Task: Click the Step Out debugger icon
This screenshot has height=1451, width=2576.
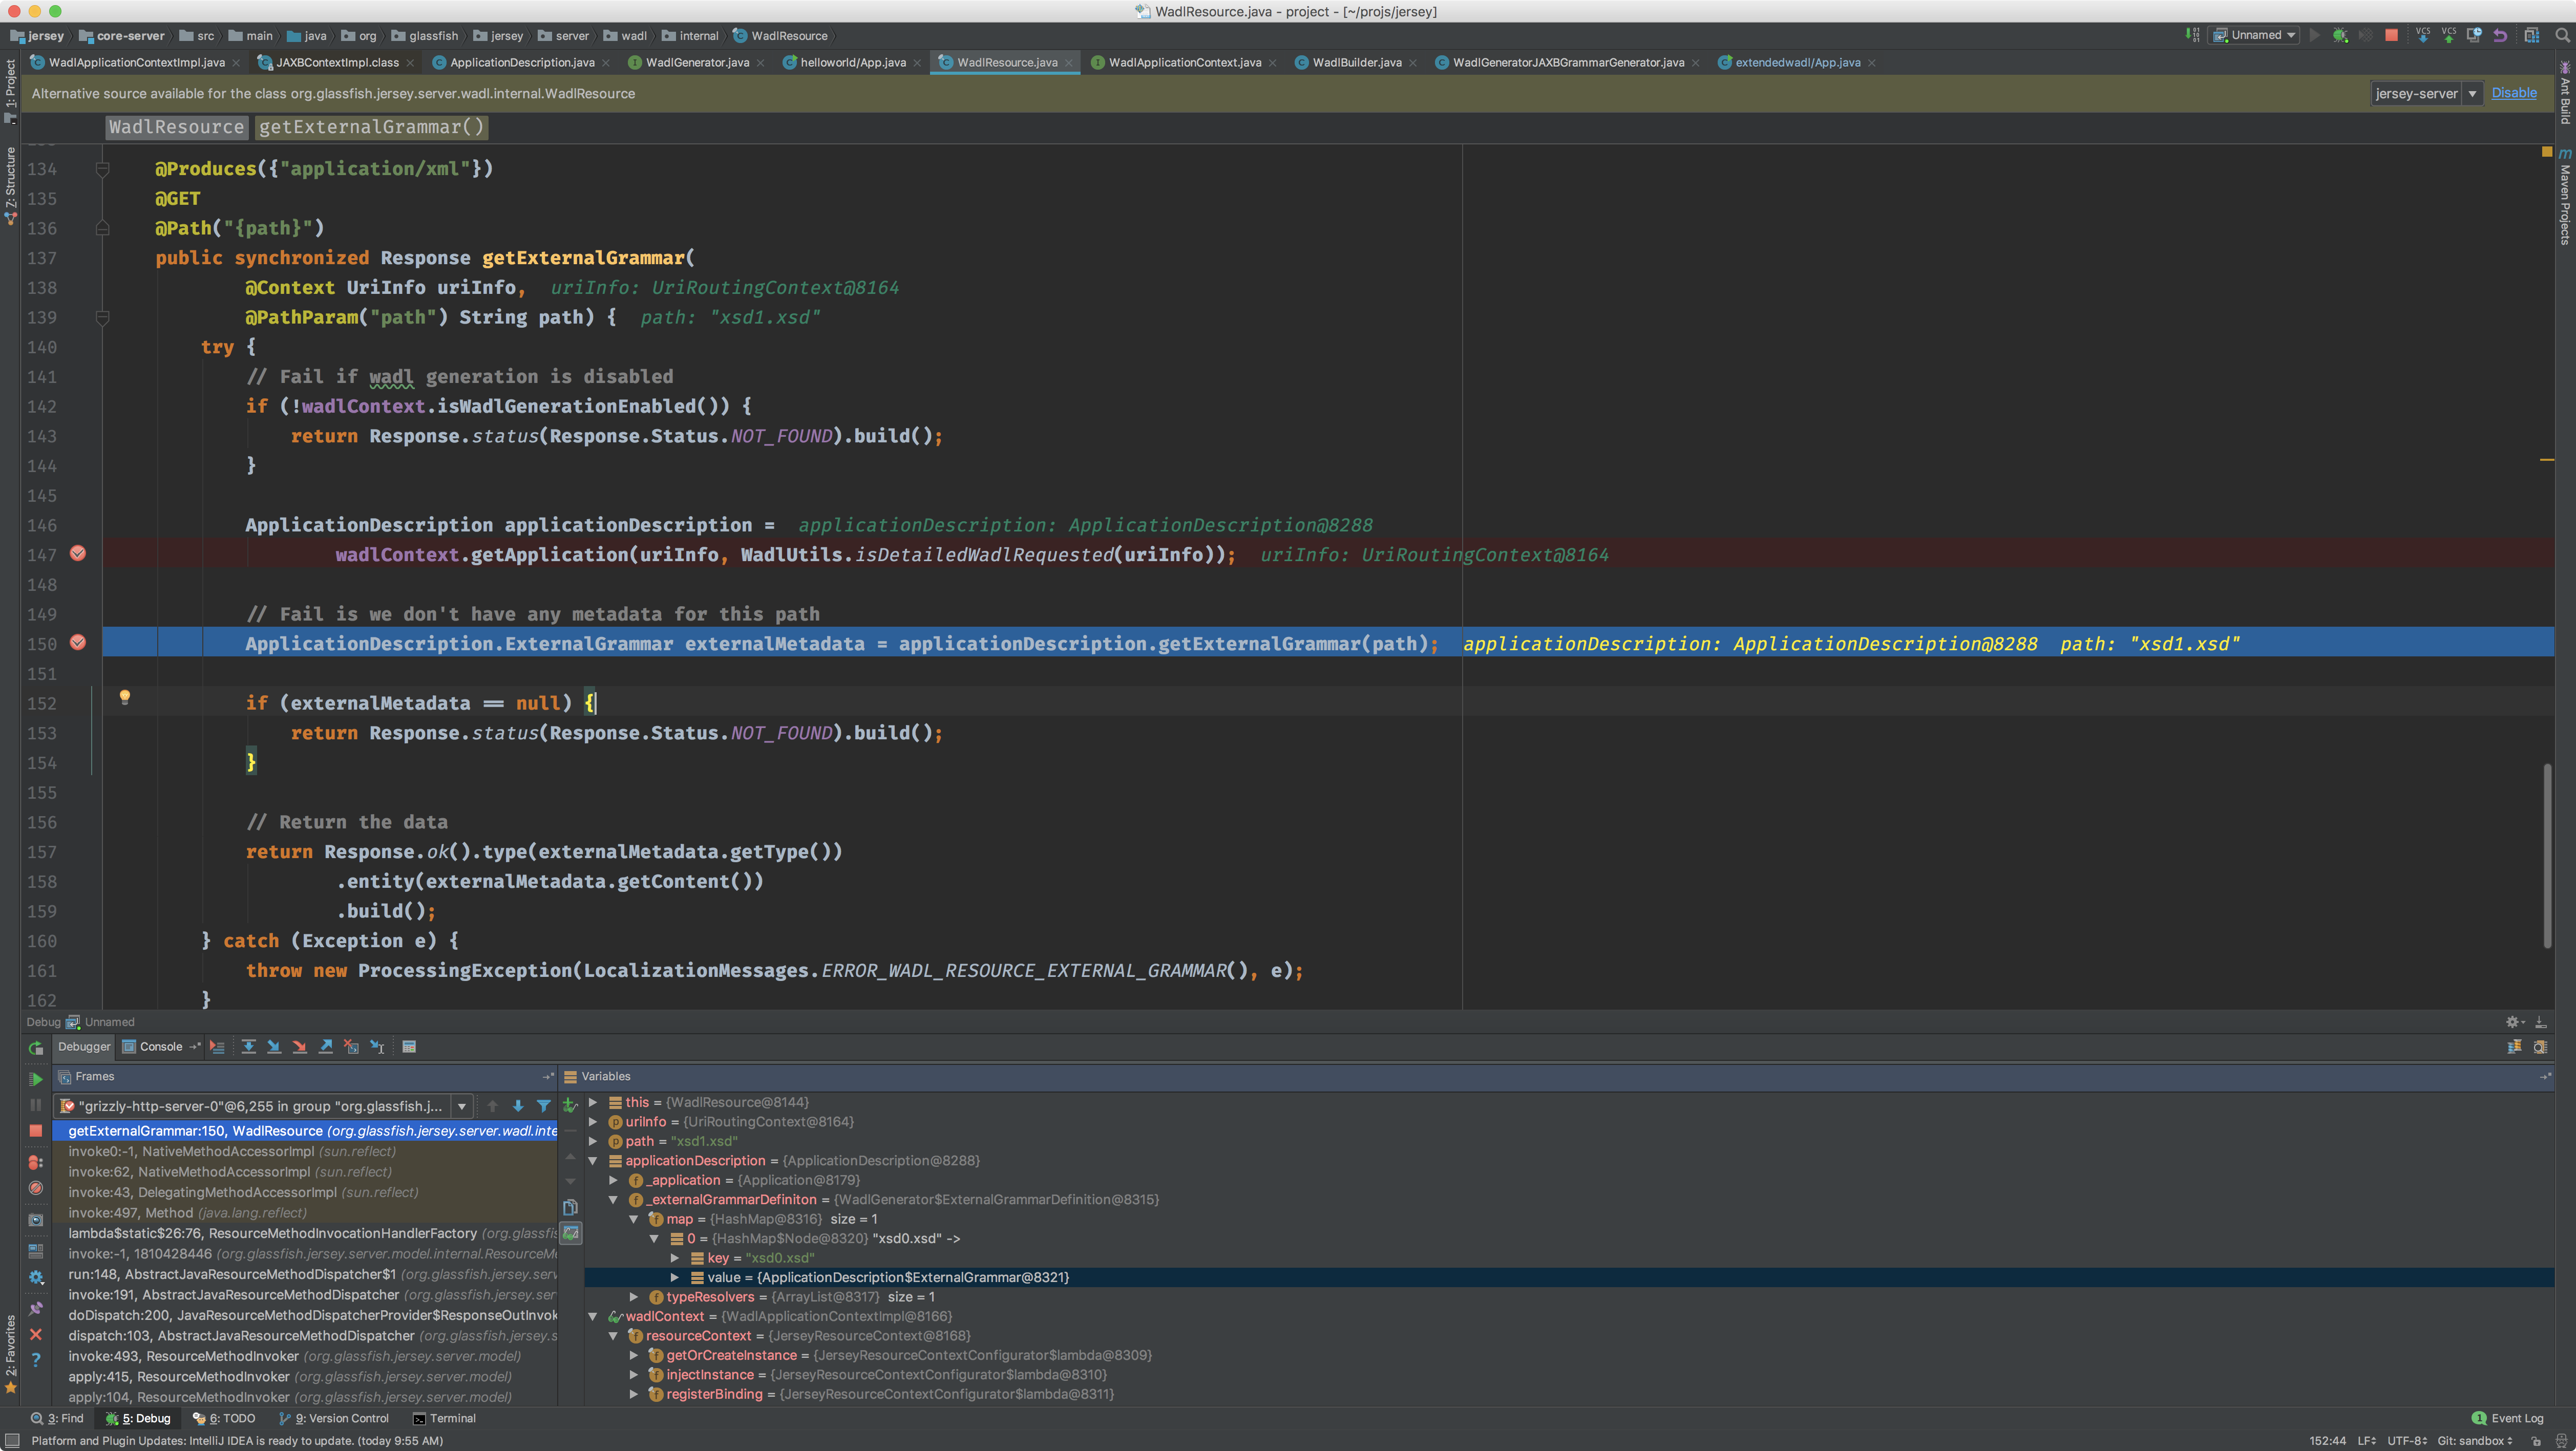Action: click(x=326, y=1046)
